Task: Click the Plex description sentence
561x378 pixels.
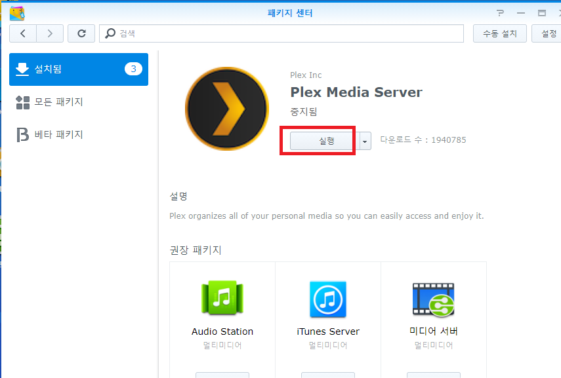Action: tap(326, 216)
